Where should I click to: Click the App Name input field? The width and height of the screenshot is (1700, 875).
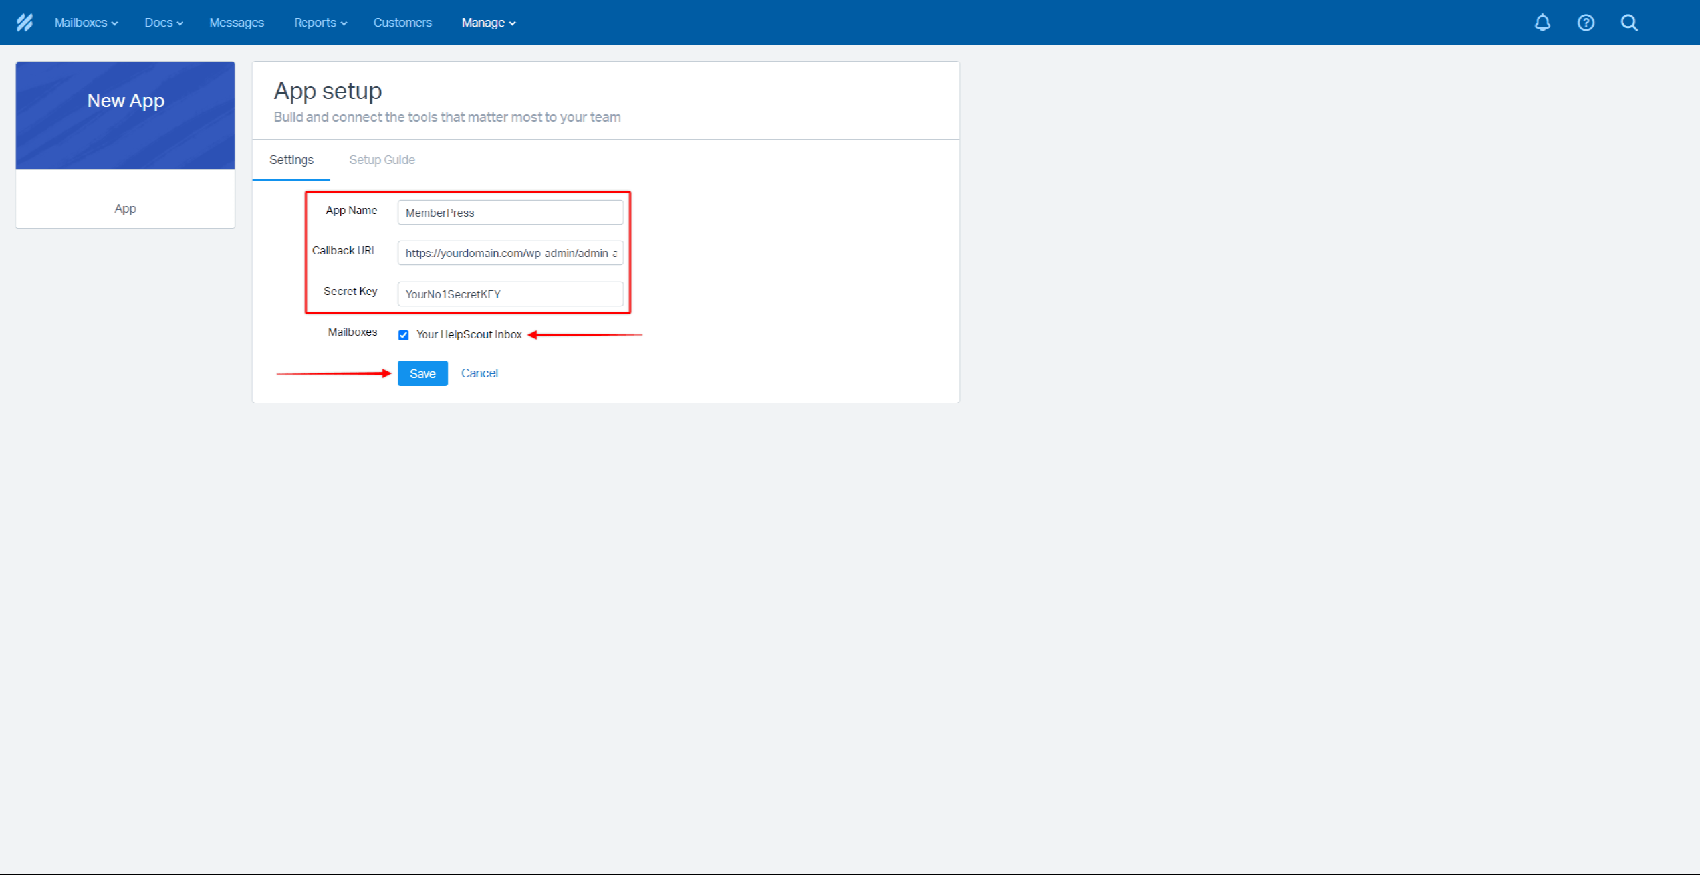pos(511,212)
